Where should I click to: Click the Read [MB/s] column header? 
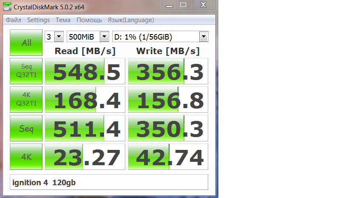[85, 51]
